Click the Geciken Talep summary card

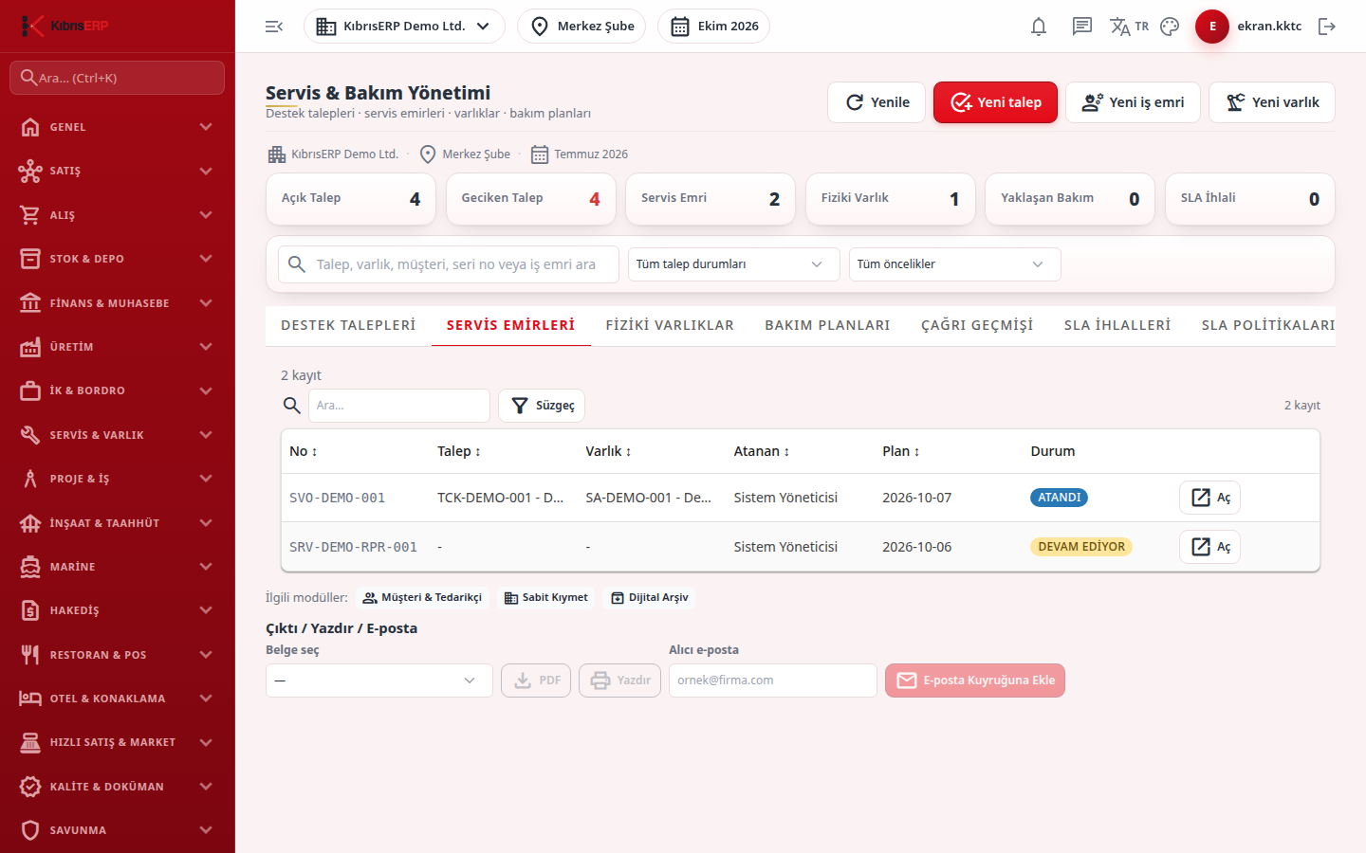point(531,199)
